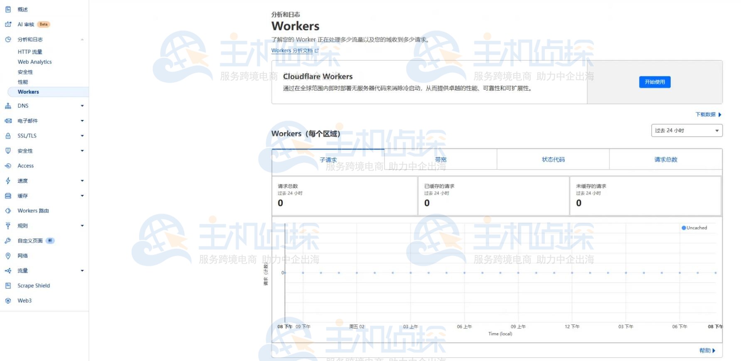This screenshot has height=361, width=741.
Task: Click the Uncached legend dot in chart
Action: click(x=684, y=228)
